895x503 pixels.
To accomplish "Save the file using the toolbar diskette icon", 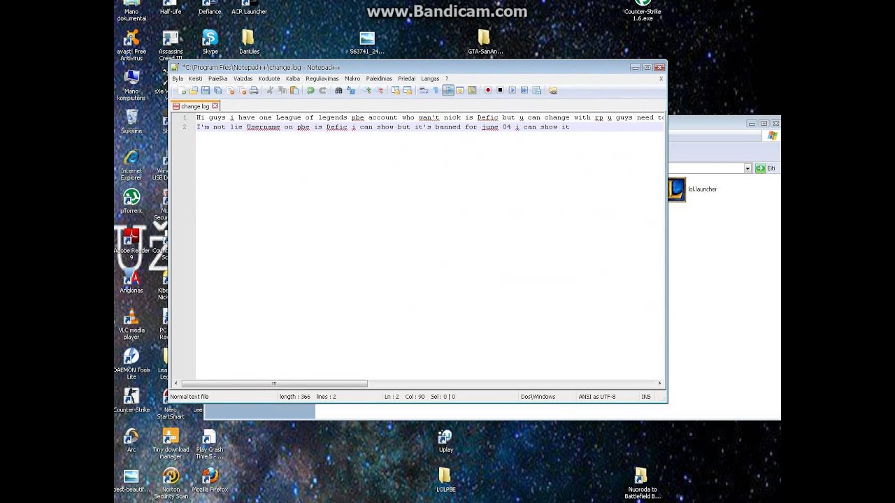I will 206,90.
